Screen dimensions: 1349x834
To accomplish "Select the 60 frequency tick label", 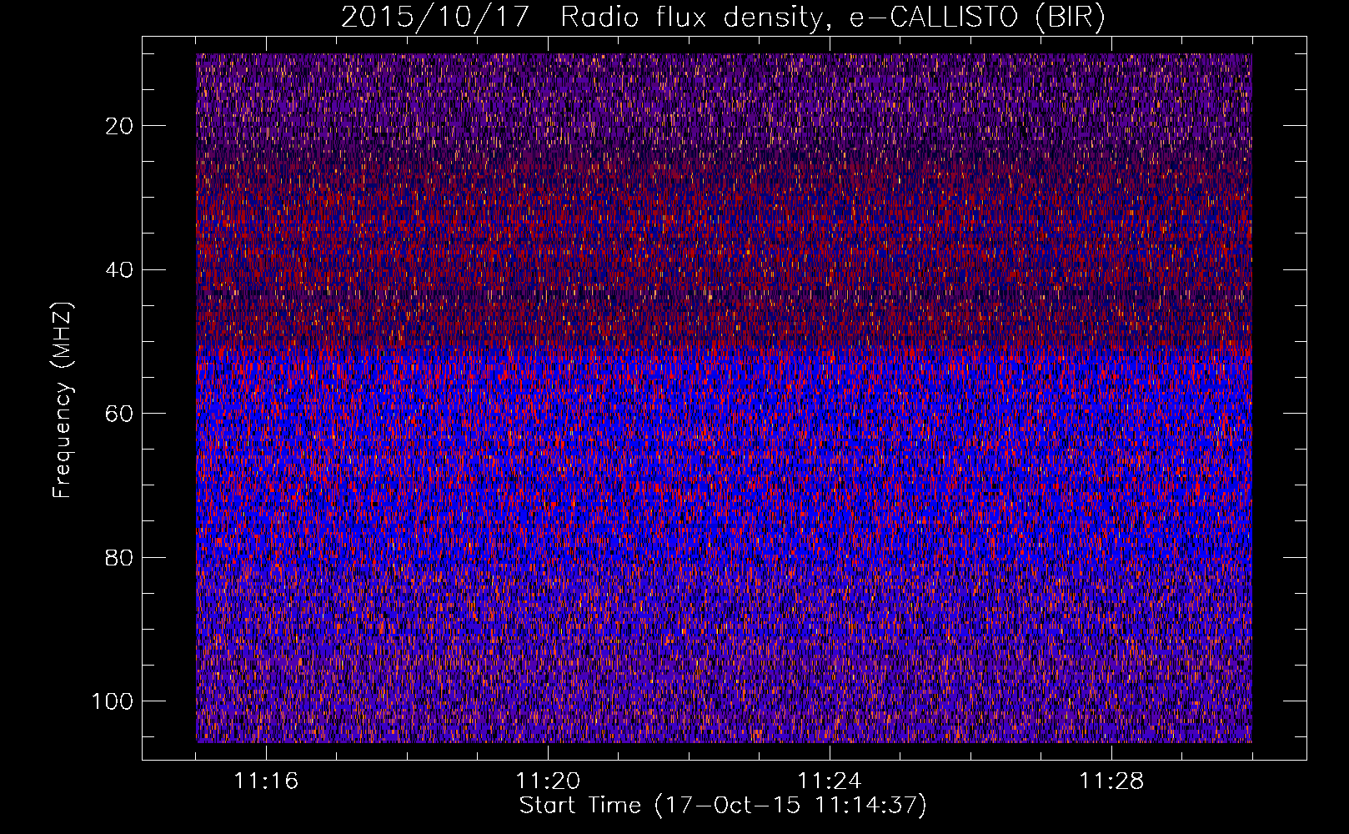I will (119, 414).
